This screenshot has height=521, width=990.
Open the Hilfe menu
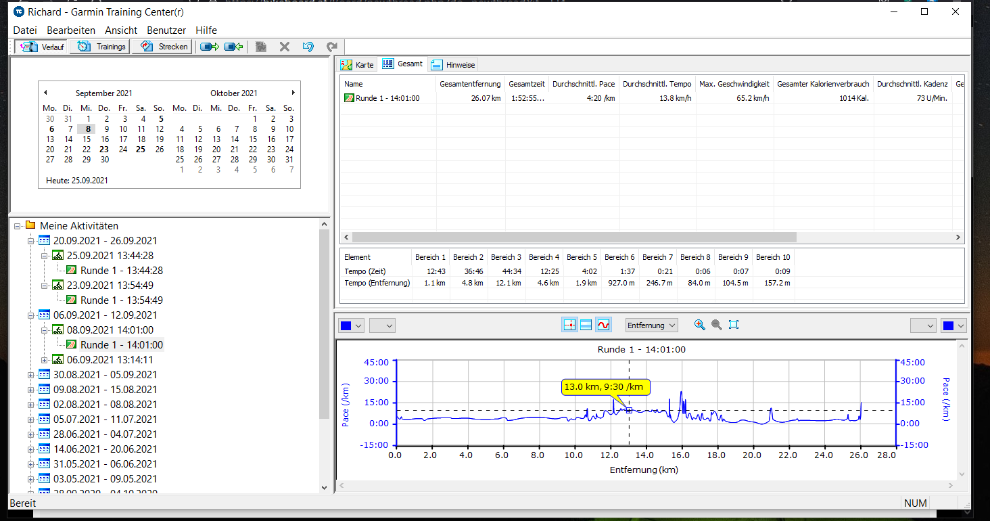(x=206, y=30)
